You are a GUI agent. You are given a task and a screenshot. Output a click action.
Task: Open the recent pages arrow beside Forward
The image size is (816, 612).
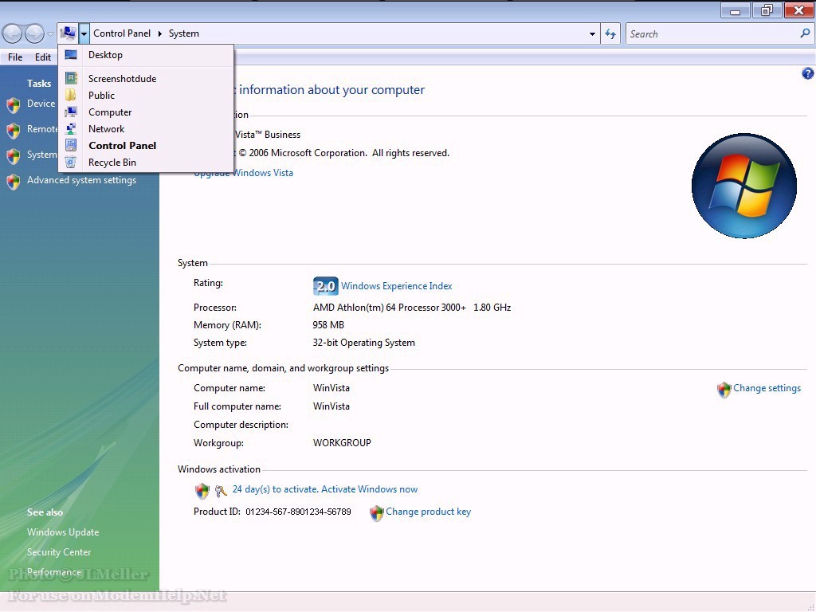[x=50, y=34]
